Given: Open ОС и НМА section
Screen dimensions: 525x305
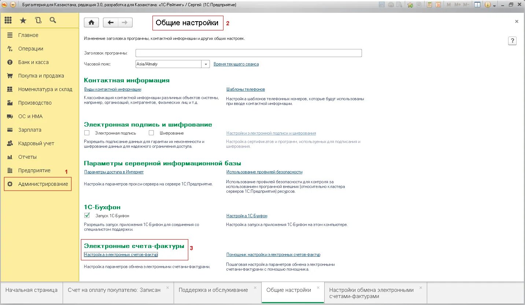Looking at the screenshot, I should [x=40, y=116].
